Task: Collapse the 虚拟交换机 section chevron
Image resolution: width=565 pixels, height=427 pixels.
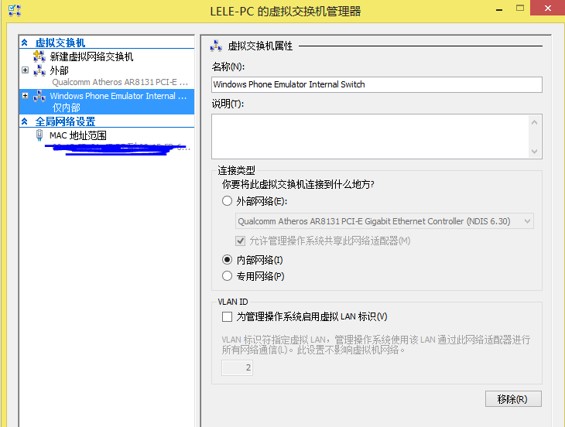Action: coord(25,43)
